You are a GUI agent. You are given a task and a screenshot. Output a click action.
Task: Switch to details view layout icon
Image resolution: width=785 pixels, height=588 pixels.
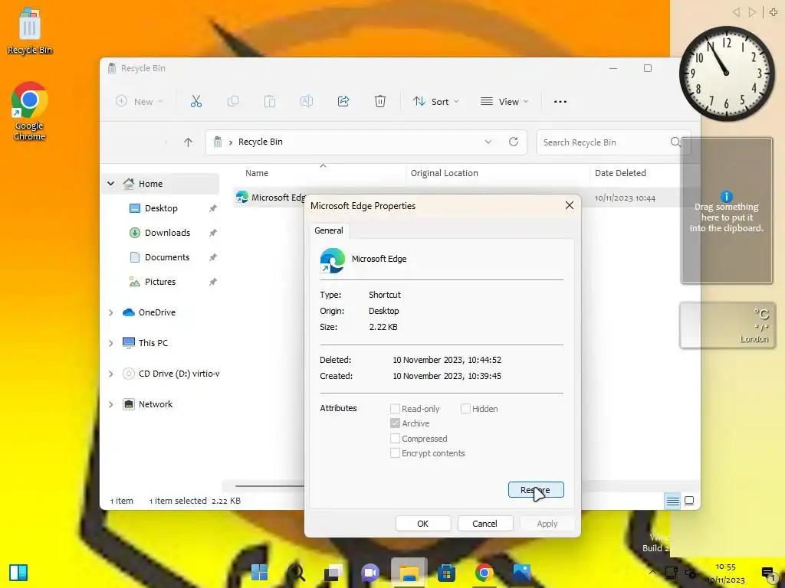tap(673, 501)
